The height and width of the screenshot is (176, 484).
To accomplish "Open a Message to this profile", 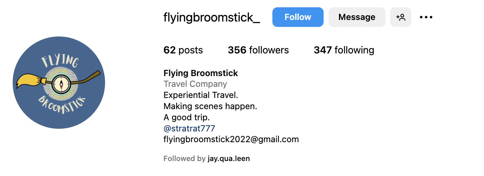I will (357, 17).
